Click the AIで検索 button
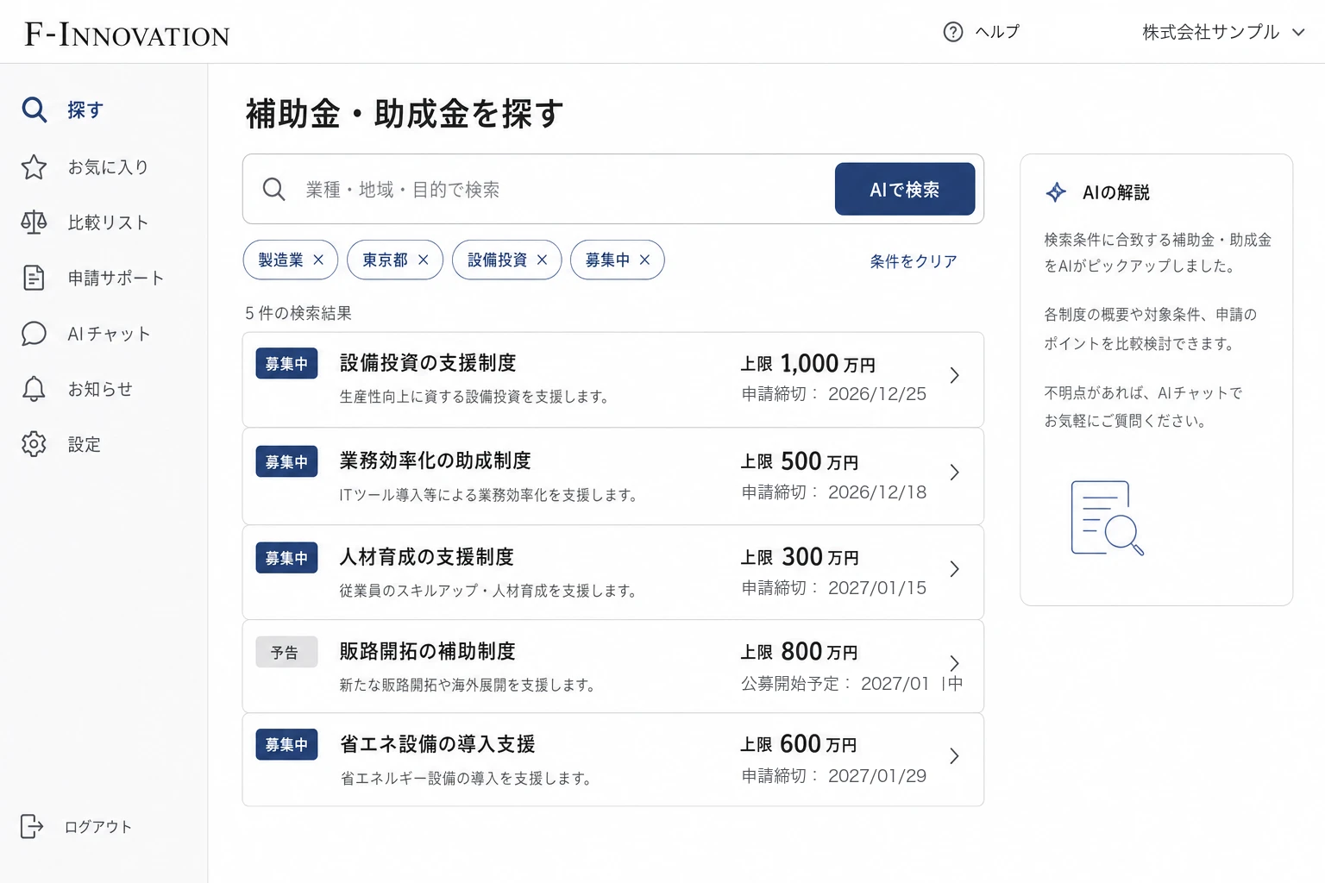The height and width of the screenshot is (883, 1325). click(905, 189)
